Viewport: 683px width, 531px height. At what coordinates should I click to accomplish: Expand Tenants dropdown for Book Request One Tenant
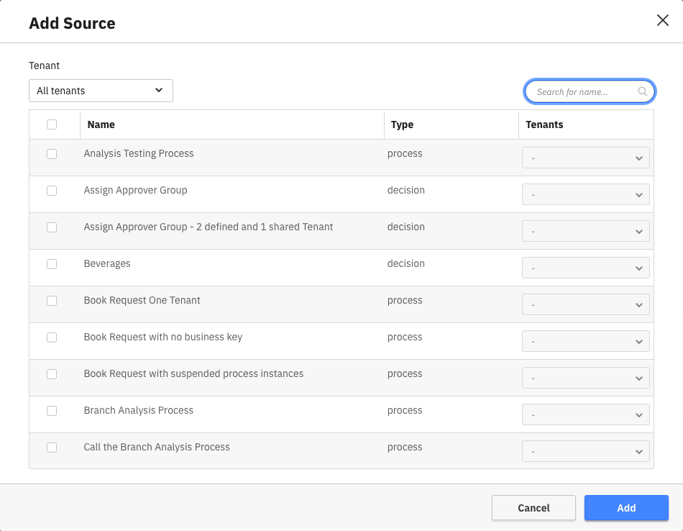point(585,304)
